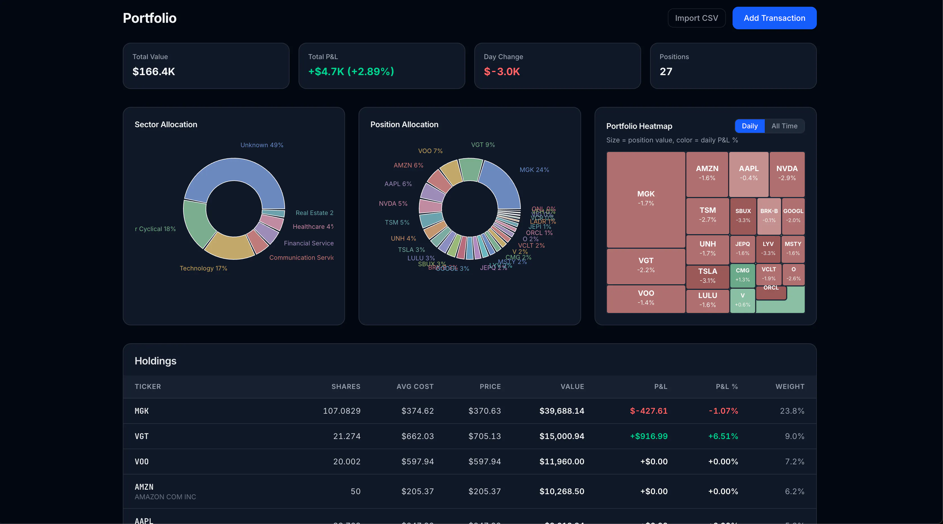Screen dimensions: 943x524
Task: Click the Real Estate sector label
Action: point(314,213)
